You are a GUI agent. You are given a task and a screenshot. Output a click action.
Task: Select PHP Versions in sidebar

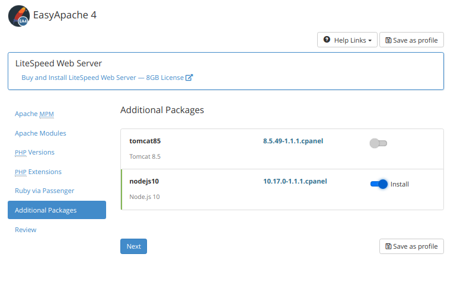pyautogui.click(x=34, y=152)
